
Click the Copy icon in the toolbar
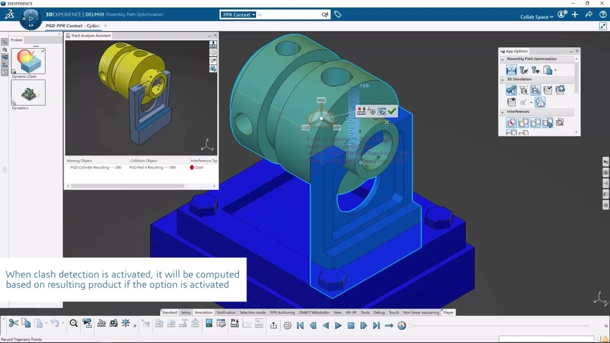[x=26, y=323]
